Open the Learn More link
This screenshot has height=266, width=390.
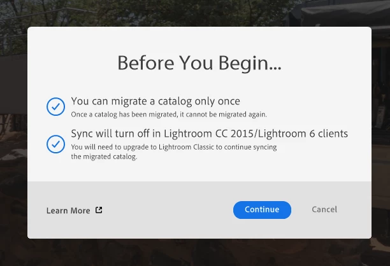[74, 211]
